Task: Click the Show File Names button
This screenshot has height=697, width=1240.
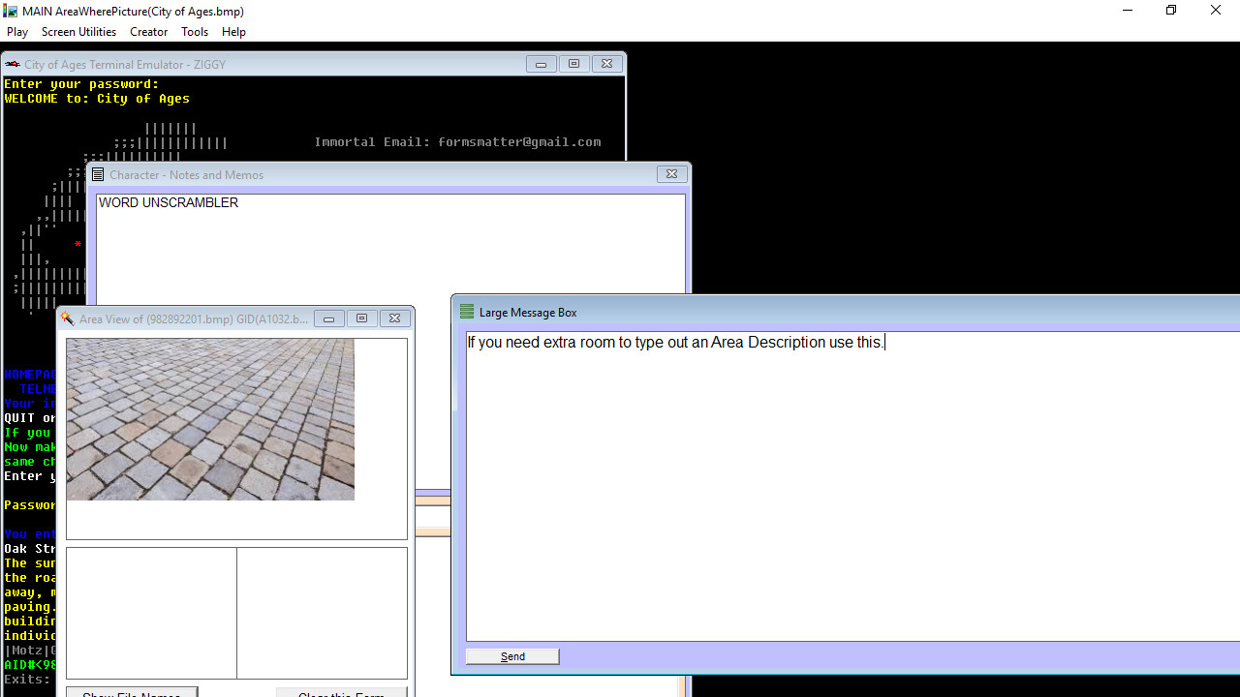Action: (131, 692)
